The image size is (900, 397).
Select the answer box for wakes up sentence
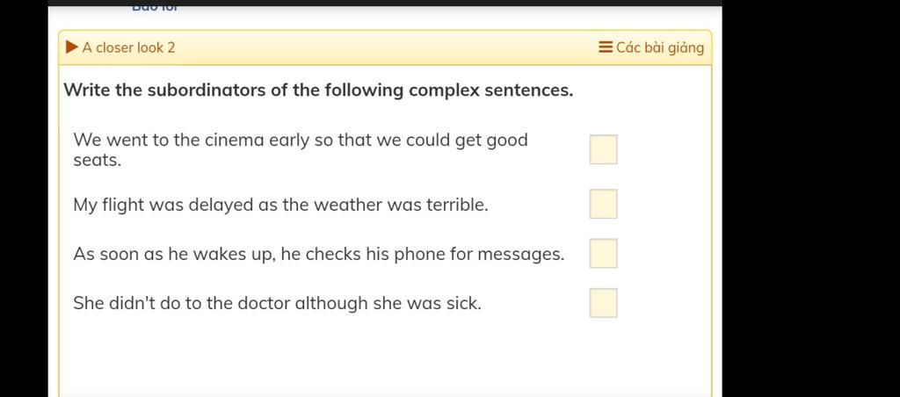click(x=603, y=254)
